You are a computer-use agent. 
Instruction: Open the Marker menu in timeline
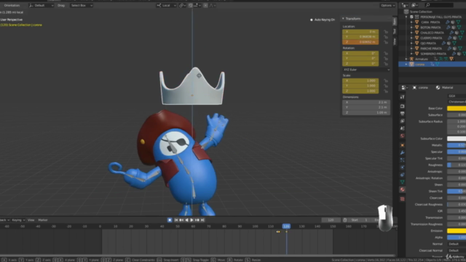pos(43,220)
